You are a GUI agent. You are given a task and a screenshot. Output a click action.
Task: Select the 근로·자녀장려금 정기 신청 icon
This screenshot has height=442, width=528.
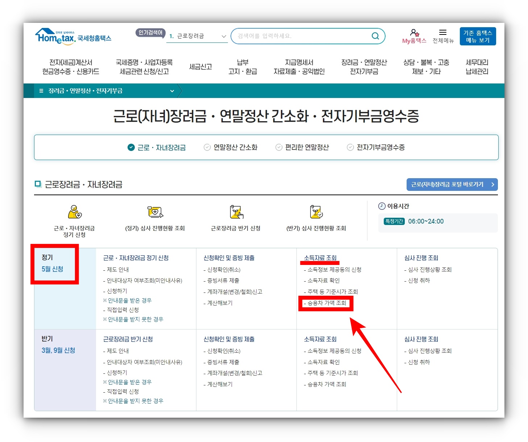[x=74, y=212]
